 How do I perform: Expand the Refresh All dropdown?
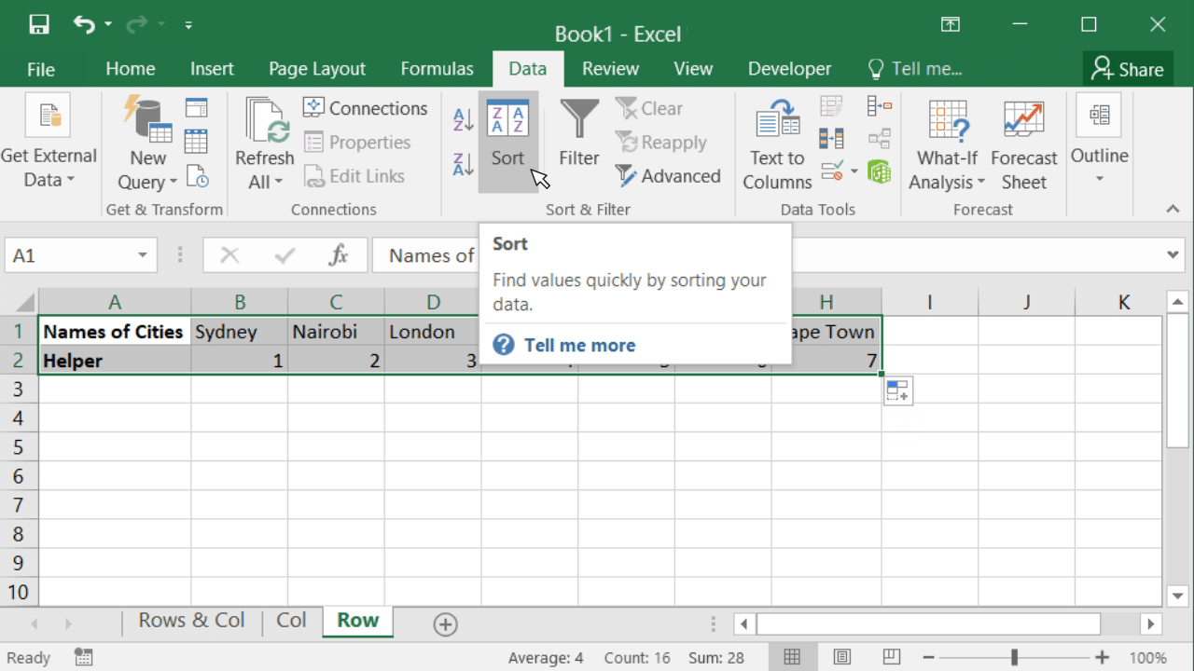coord(265,182)
